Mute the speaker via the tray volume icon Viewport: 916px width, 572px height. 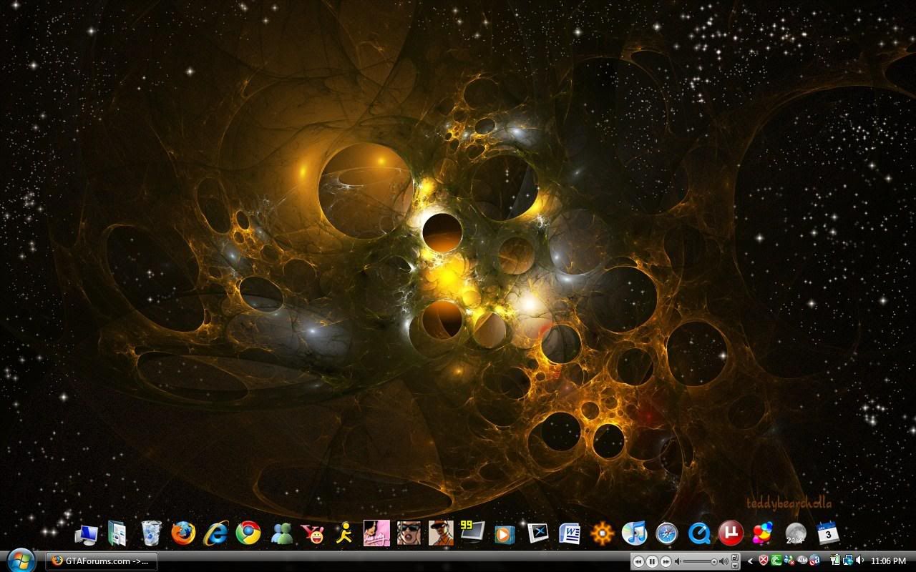point(860,561)
